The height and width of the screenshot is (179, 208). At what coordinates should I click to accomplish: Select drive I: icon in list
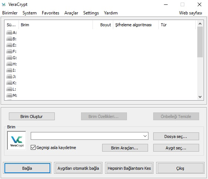[x=9, y=70]
